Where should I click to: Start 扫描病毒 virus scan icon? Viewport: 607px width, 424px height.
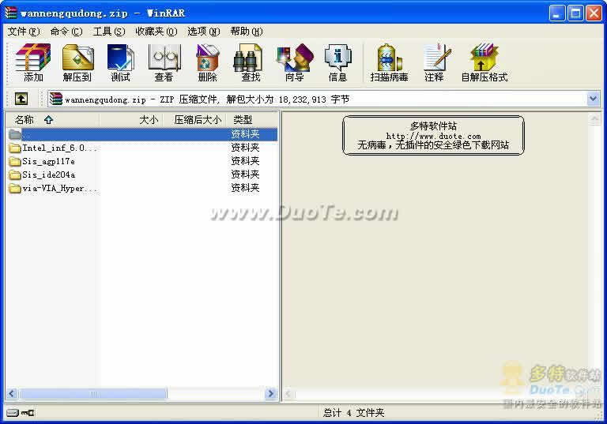click(389, 62)
